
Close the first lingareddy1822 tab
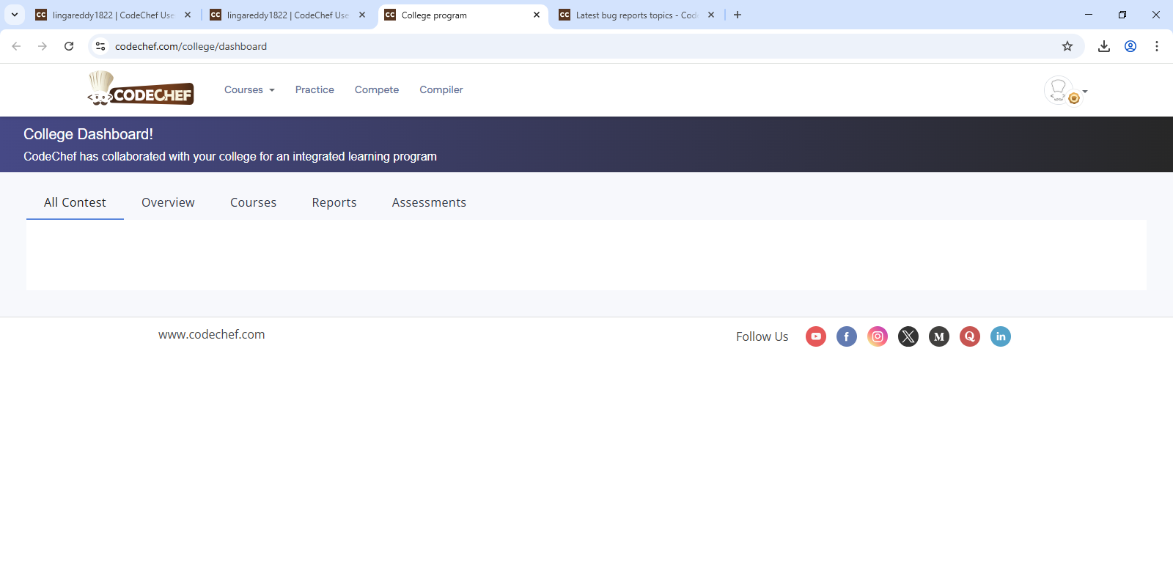pos(188,15)
